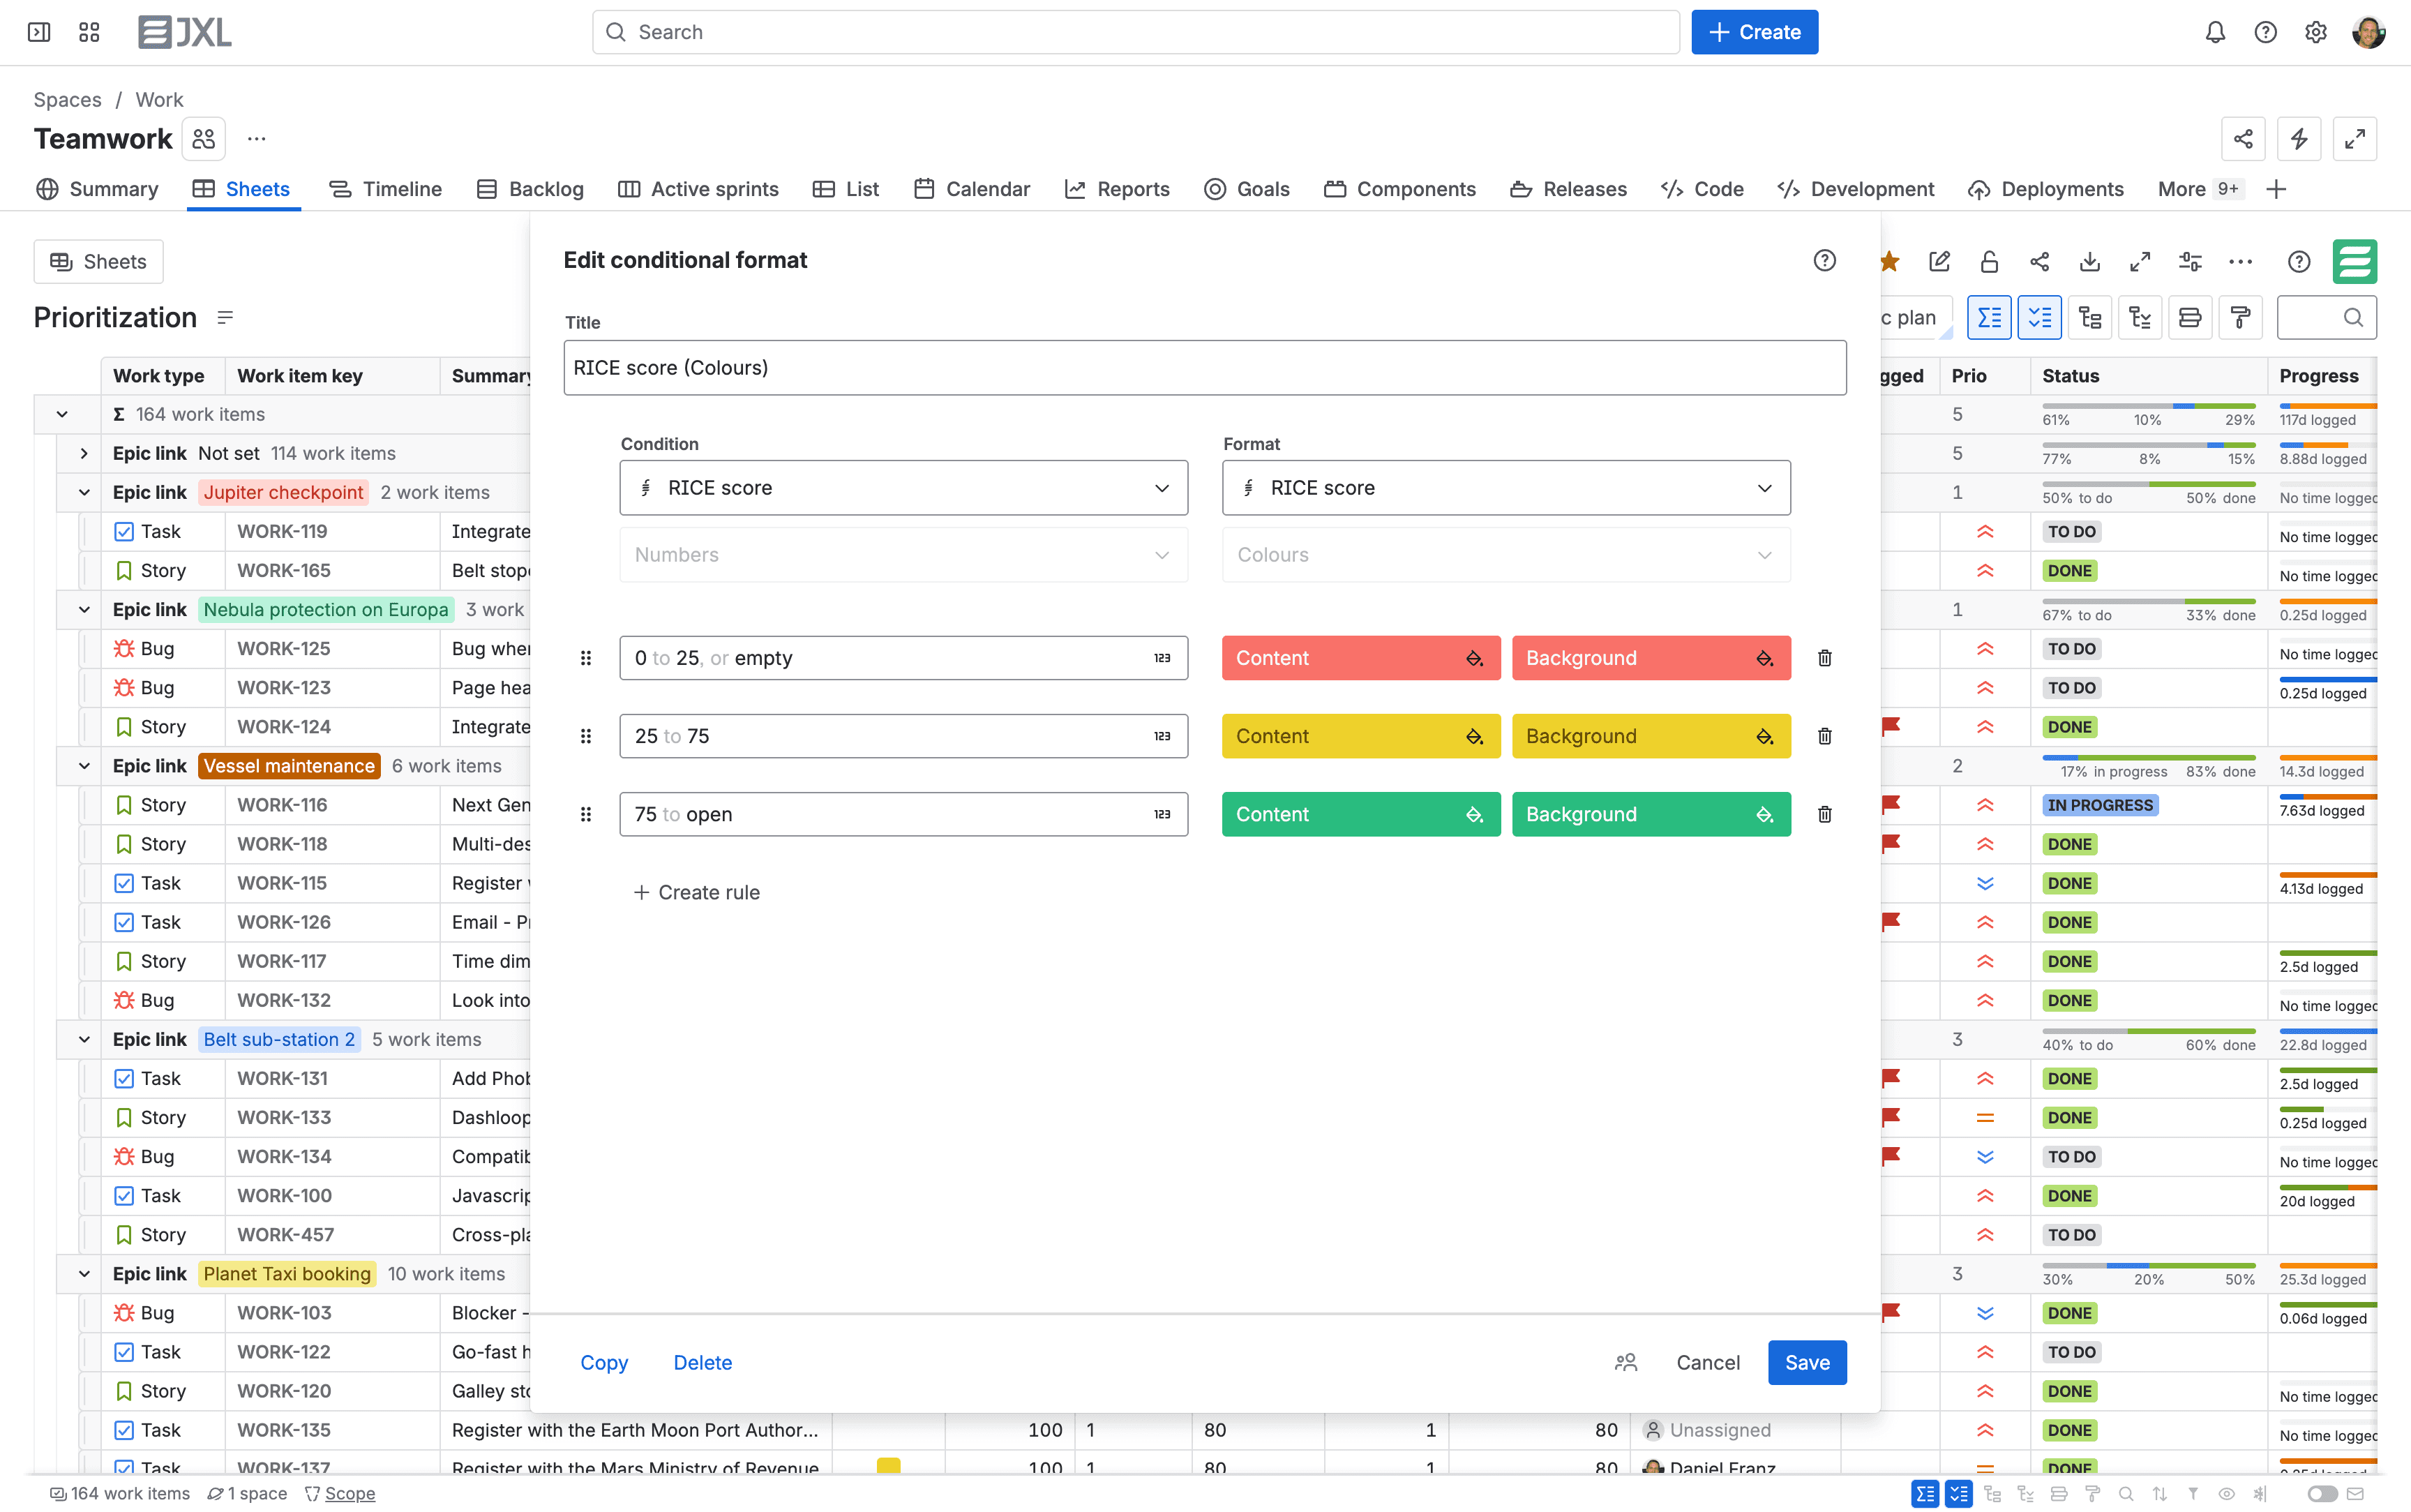
Task: Toggle the sum rollup toolbar button
Action: pos(1989,318)
